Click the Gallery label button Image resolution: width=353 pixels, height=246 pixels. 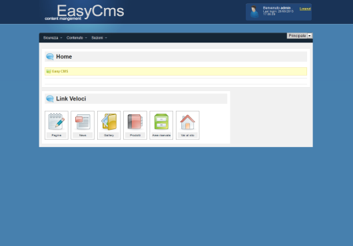(109, 135)
